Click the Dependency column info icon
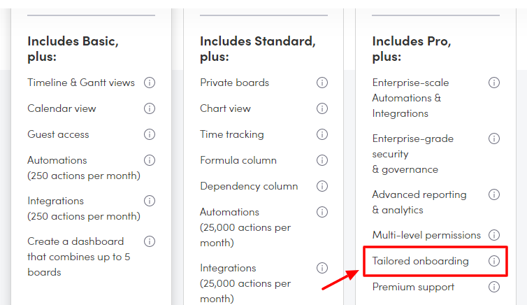Screen dimensions: 527x305 (x=322, y=186)
